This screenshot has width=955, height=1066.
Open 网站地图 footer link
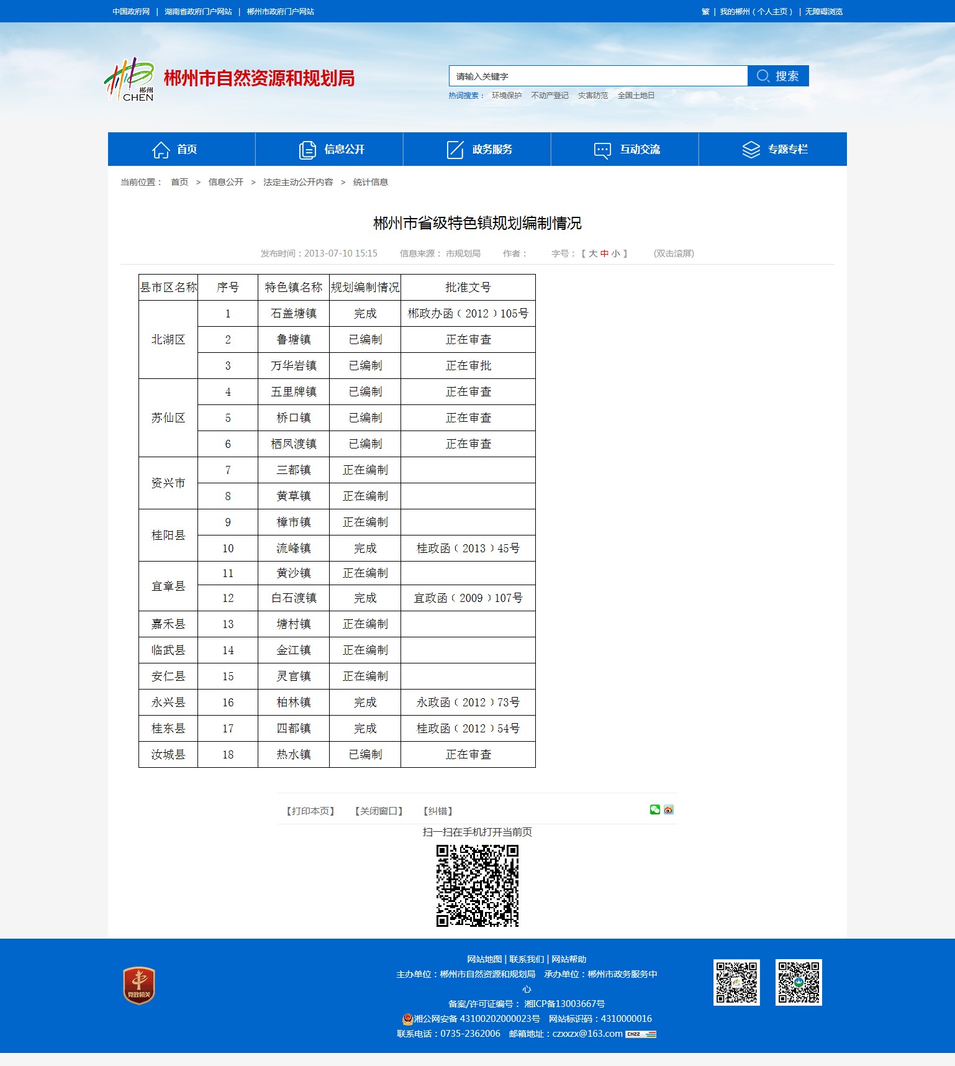(484, 959)
